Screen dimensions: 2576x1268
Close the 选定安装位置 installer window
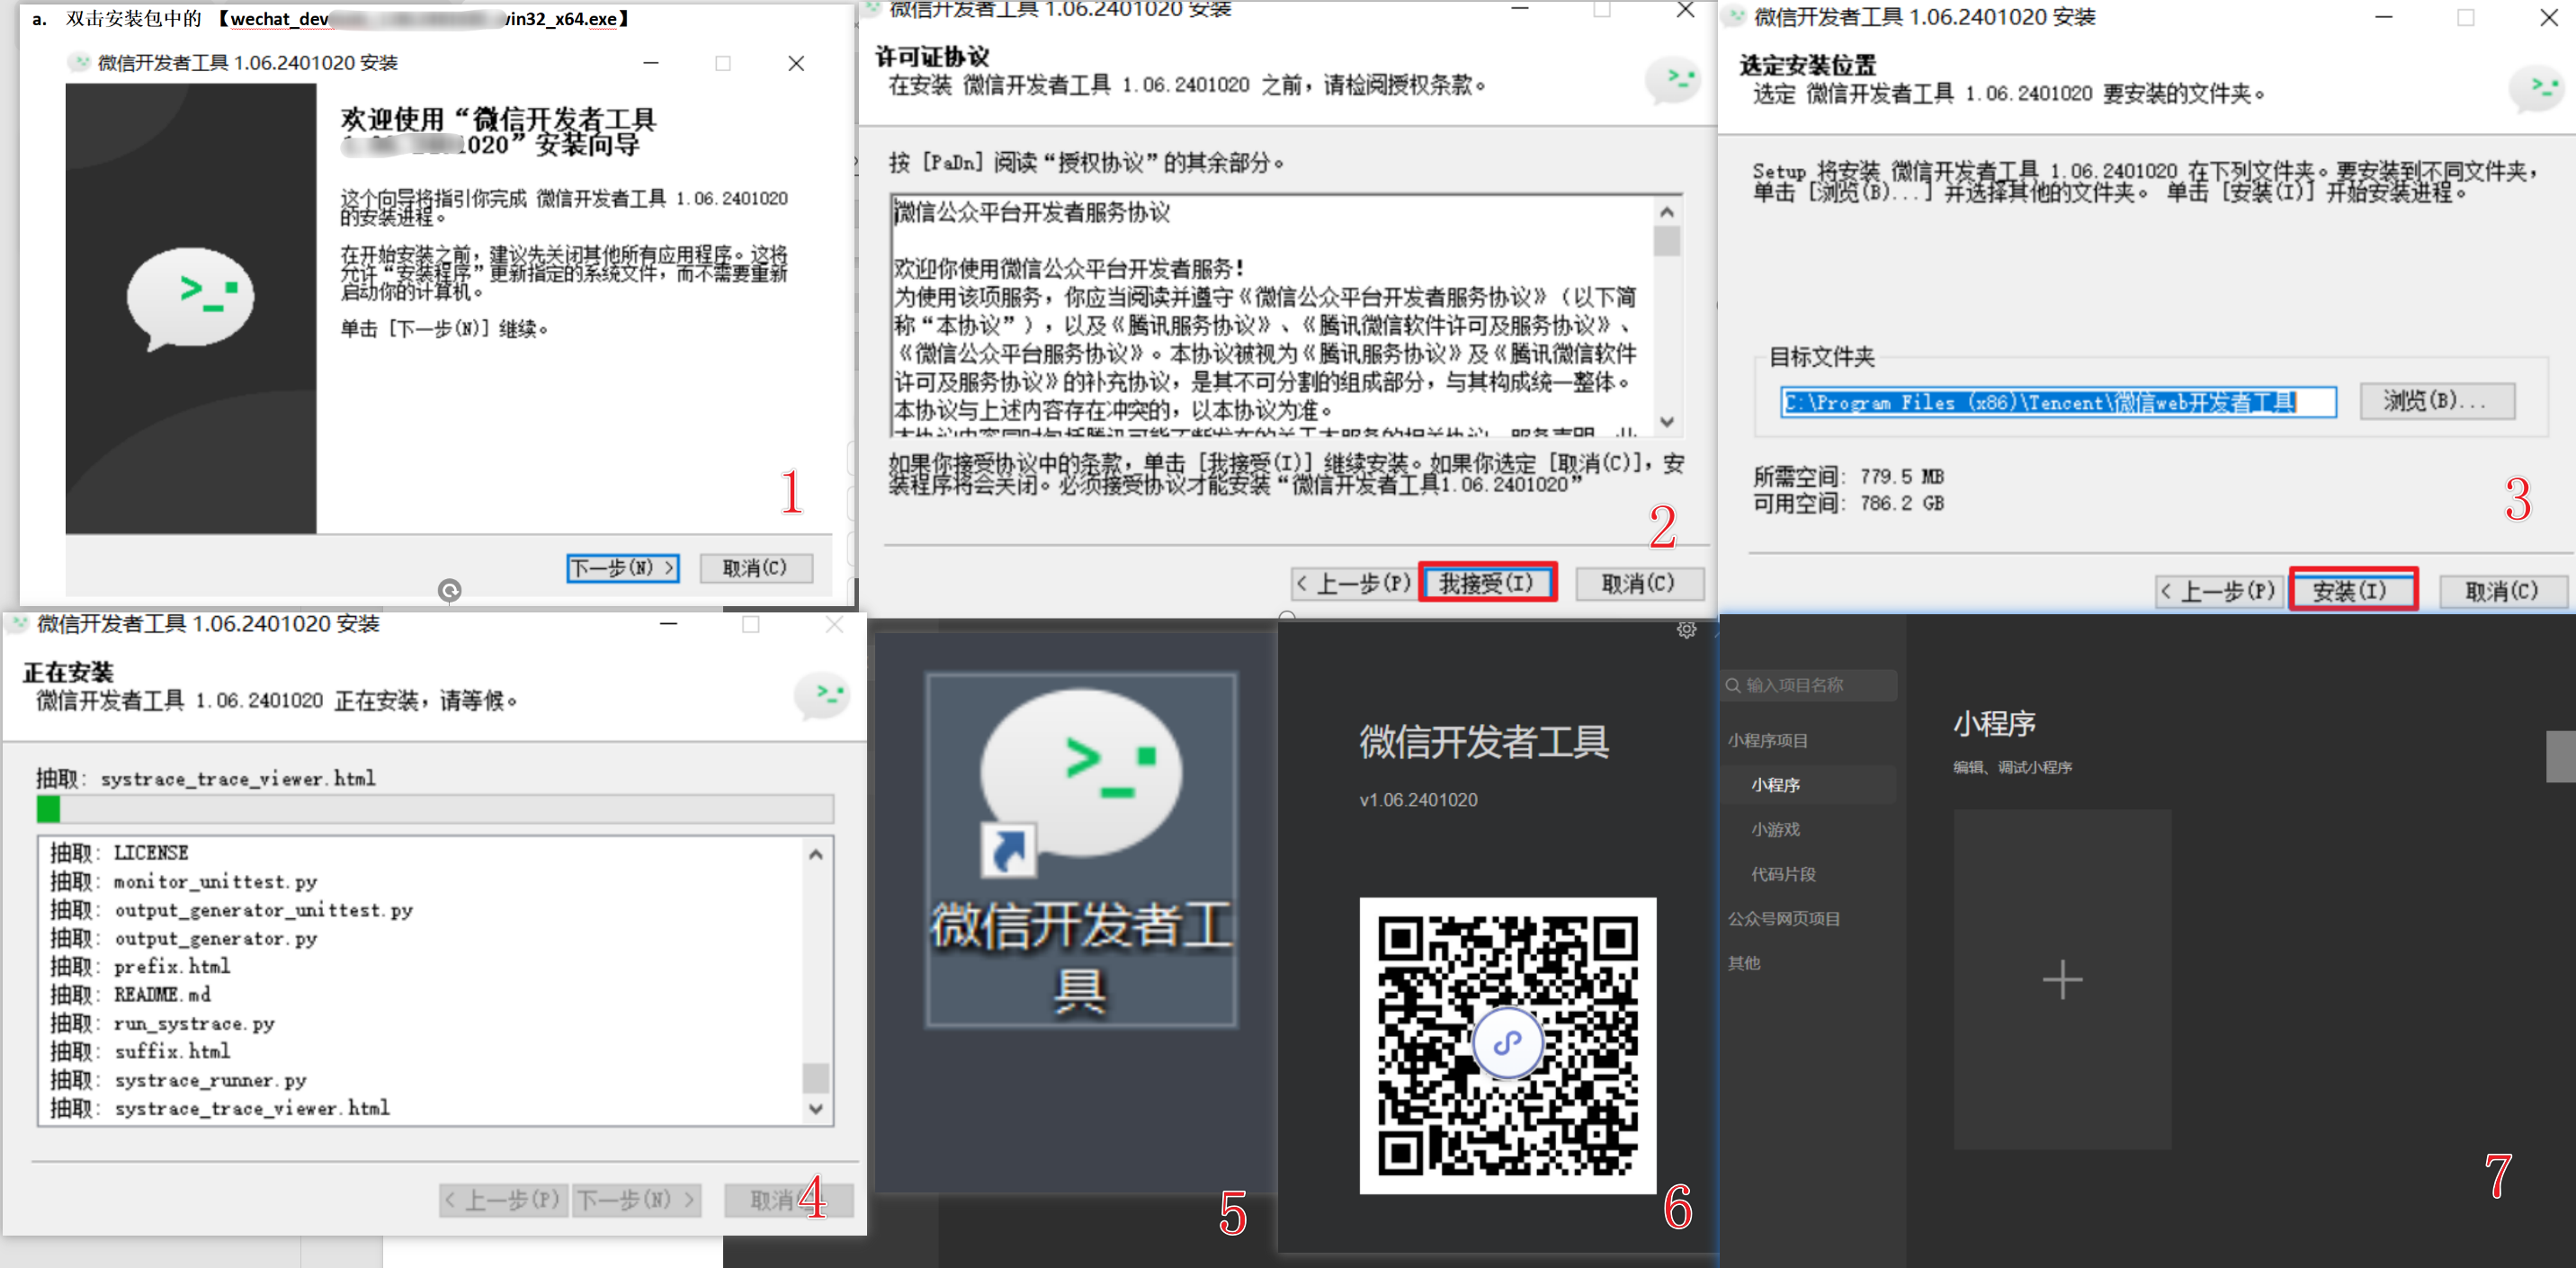[2549, 17]
